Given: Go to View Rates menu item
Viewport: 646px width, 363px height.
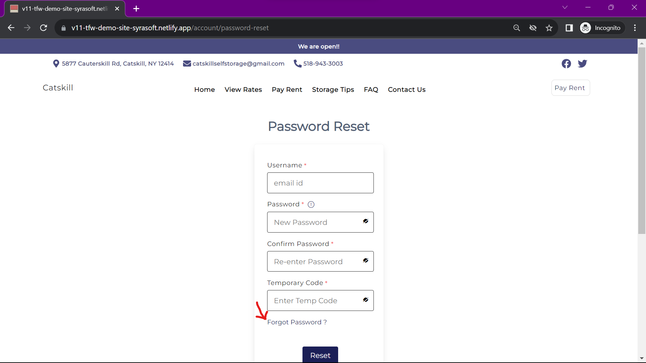Looking at the screenshot, I should [x=243, y=89].
